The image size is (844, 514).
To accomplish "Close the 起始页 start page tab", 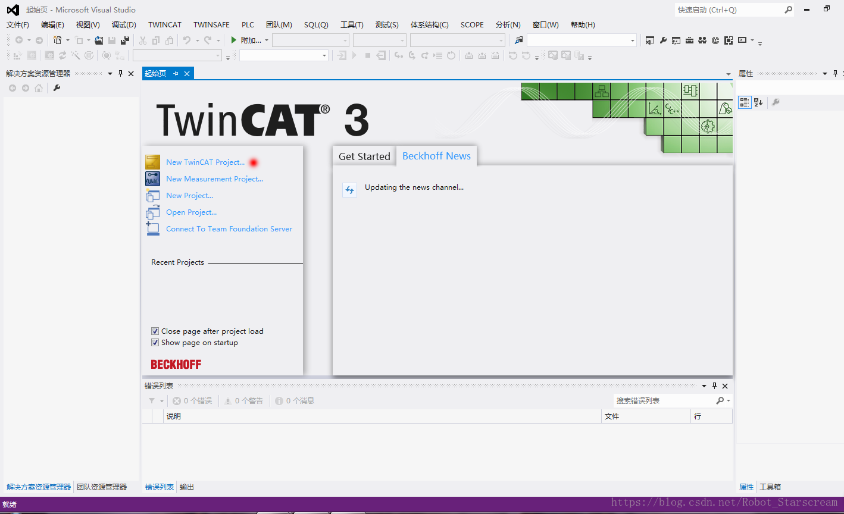I will (187, 74).
